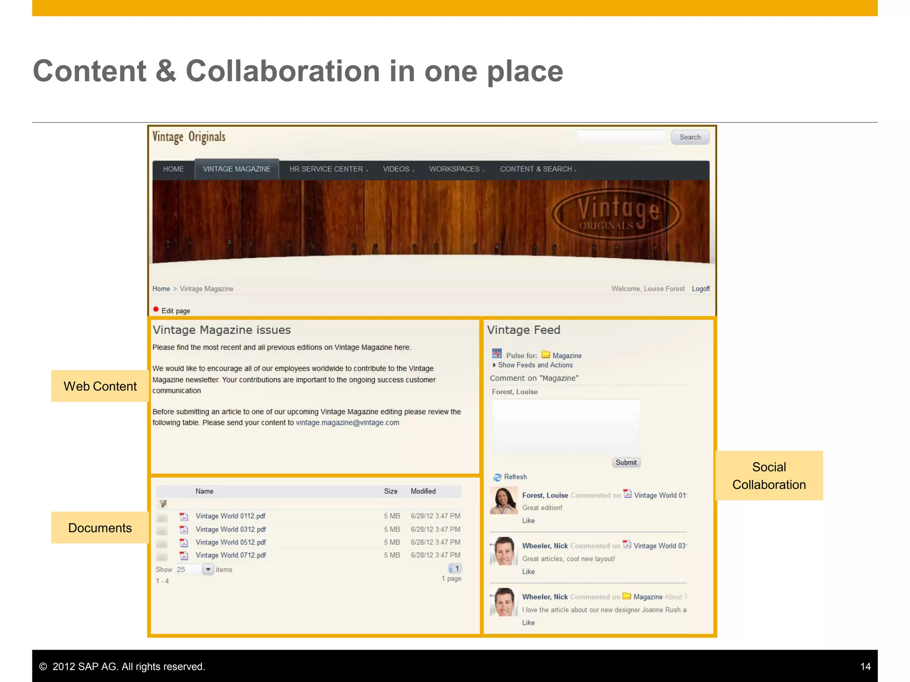Click the filter icon in documents table
910x682 pixels.
163,504
